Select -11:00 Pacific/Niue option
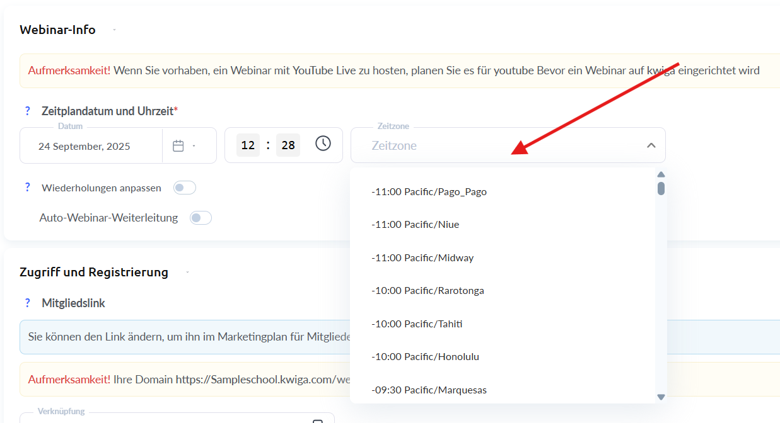The height and width of the screenshot is (423, 780). click(x=415, y=225)
